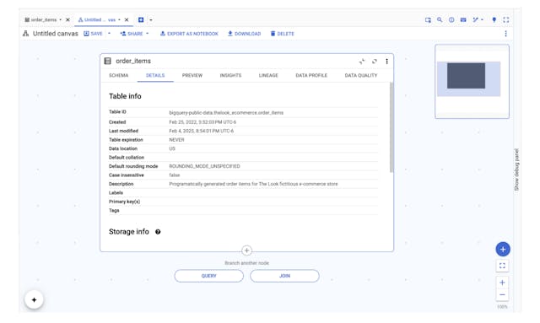Expand the new tab options arrow
This screenshot has height=323, width=540.
151,20
